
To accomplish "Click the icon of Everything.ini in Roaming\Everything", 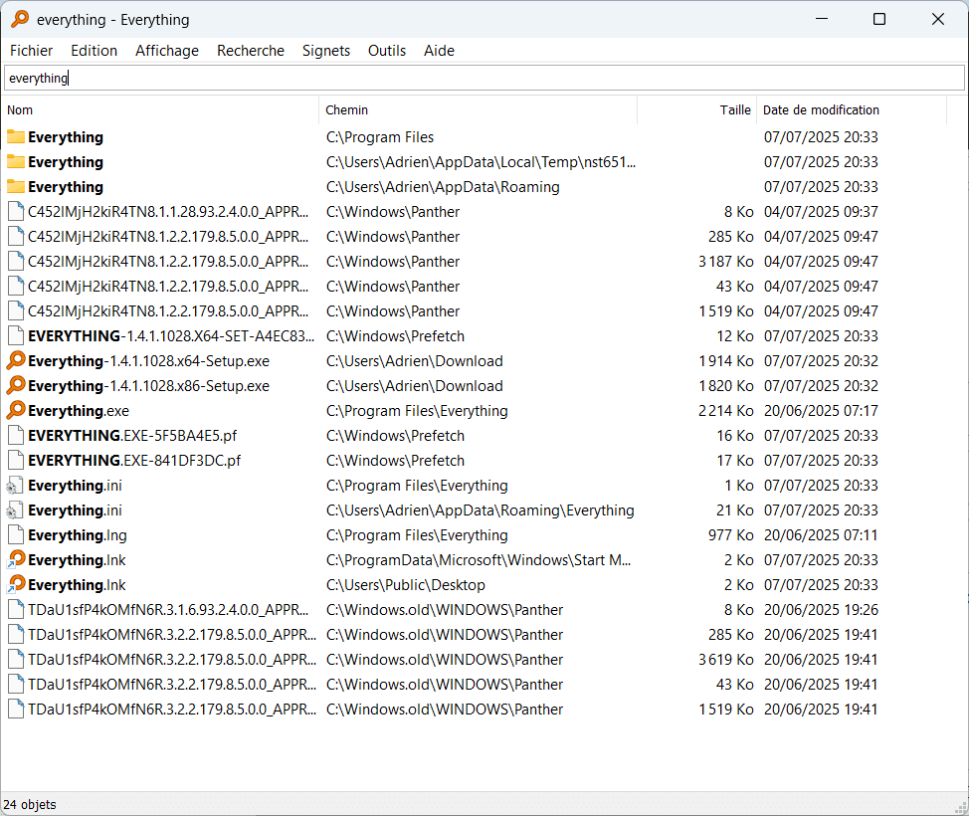I will coord(16,510).
